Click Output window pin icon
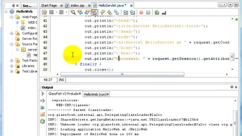 pyautogui.click(x=232, y=87)
